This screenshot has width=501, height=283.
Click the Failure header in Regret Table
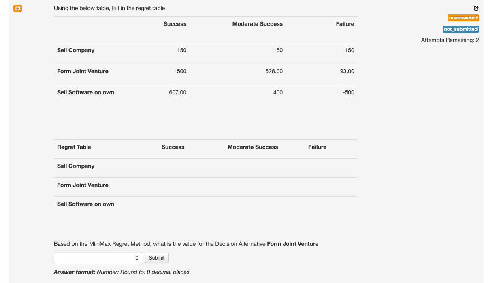pyautogui.click(x=317, y=147)
